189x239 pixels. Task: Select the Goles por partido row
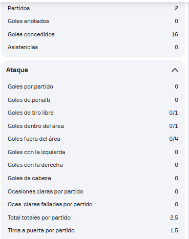93,86
